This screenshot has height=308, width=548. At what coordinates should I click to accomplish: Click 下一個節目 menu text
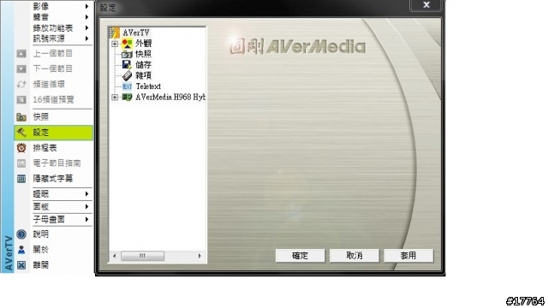(x=53, y=68)
